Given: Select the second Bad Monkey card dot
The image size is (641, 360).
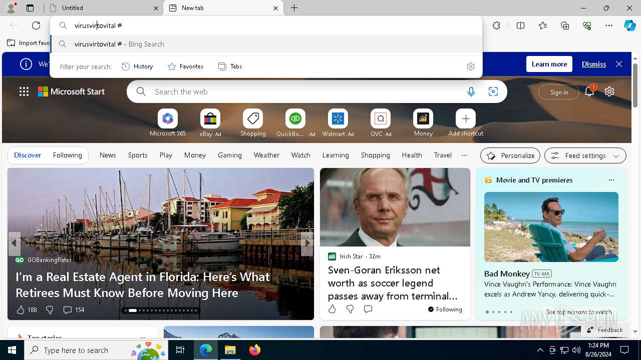Looking at the screenshot, I should (x=493, y=312).
